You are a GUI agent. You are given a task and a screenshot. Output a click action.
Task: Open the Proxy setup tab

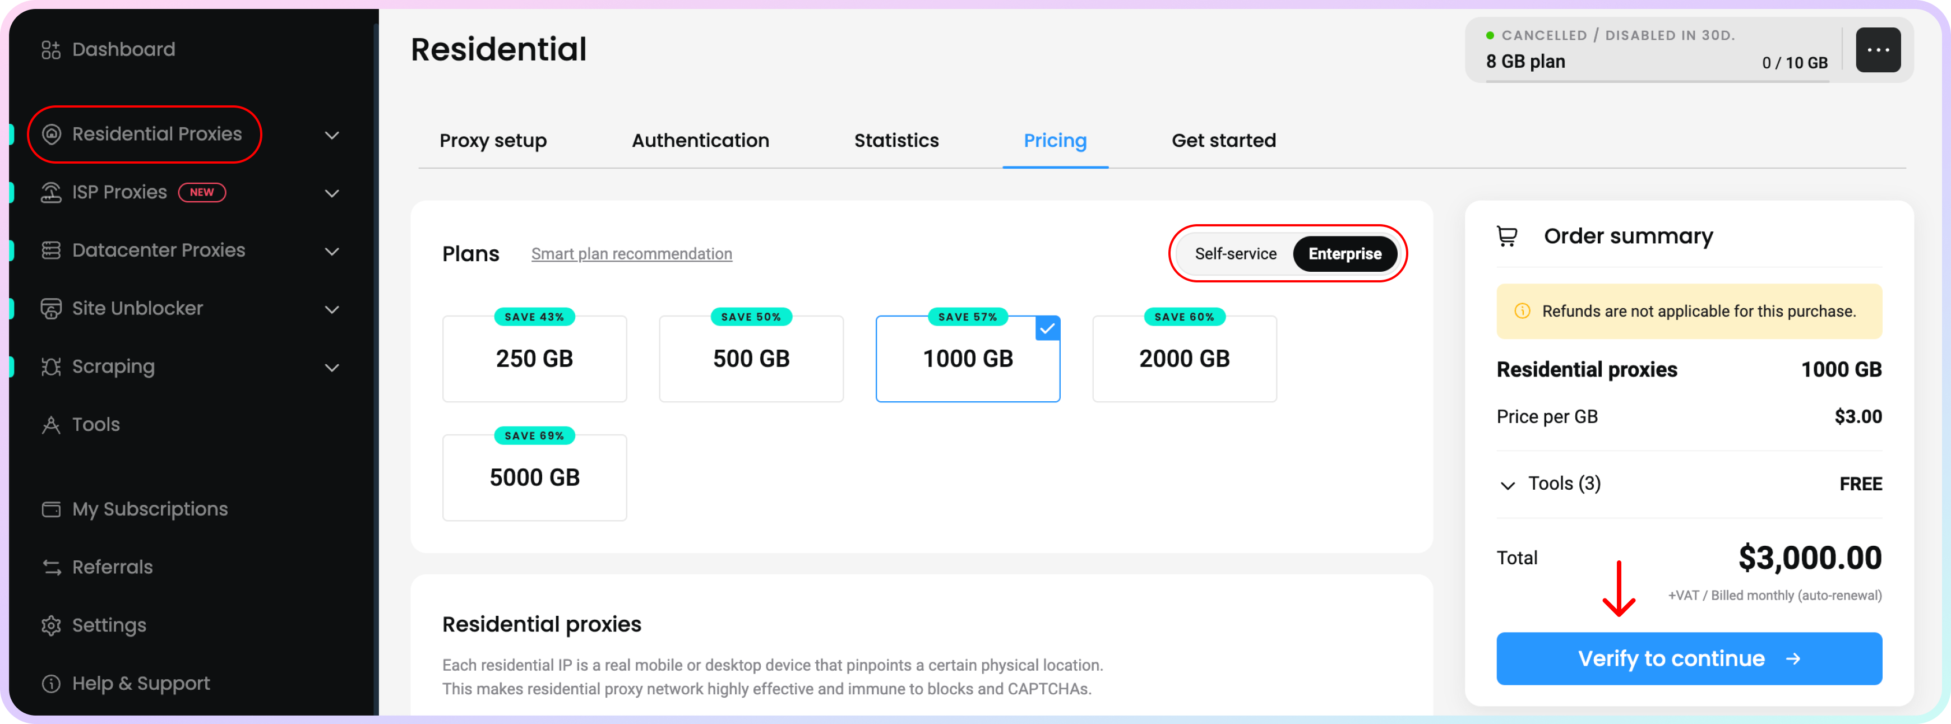492,141
